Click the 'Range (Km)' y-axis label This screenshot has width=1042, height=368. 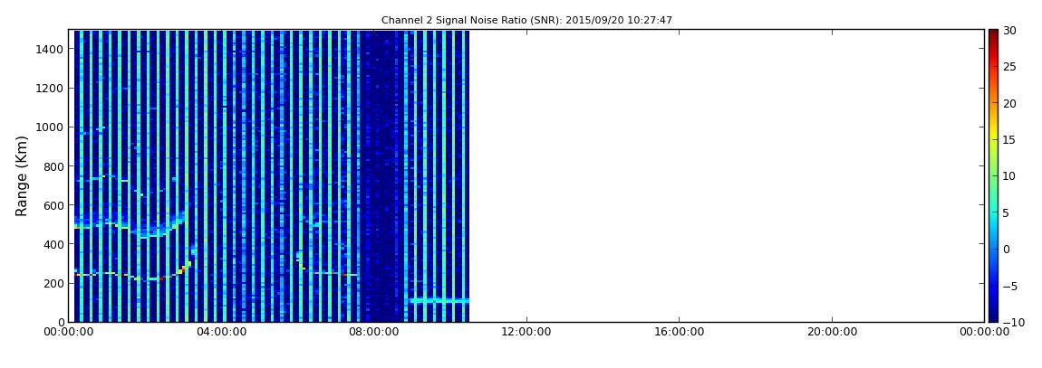pyautogui.click(x=22, y=175)
